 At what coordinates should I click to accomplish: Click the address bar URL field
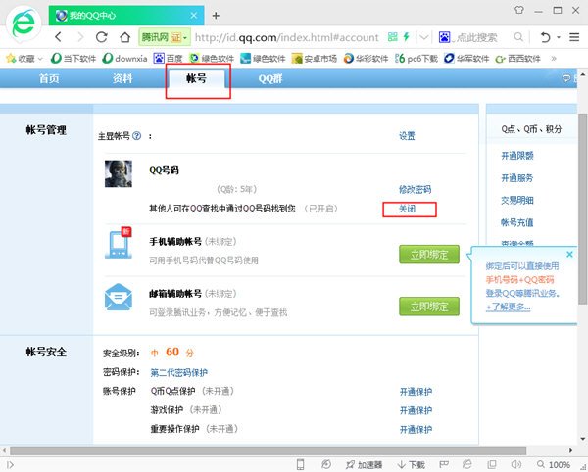click(287, 37)
